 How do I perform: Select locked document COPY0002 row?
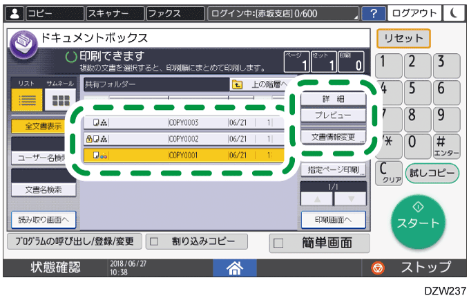point(184,139)
